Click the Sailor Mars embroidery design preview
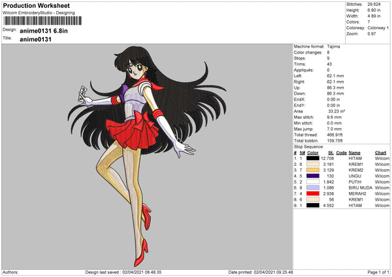The height and width of the screenshot is (277, 392). (147, 156)
